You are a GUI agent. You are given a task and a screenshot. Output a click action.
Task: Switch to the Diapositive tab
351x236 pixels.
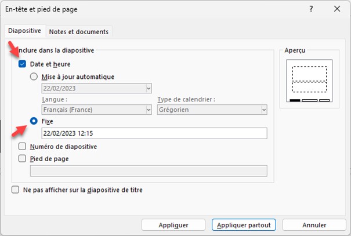24,31
